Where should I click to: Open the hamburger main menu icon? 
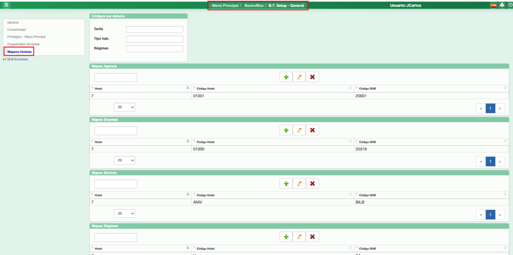click(7, 5)
